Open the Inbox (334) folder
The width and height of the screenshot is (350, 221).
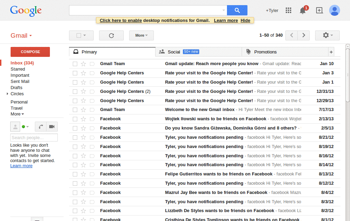(x=22, y=63)
